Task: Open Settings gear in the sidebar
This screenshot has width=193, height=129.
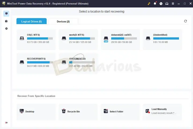Action: 6,29
